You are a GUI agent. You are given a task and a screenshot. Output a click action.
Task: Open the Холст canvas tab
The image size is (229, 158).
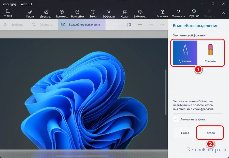tap(124, 14)
